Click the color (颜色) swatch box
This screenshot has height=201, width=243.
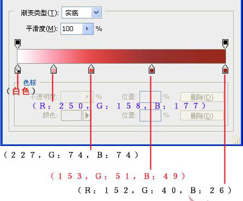(x=71, y=115)
